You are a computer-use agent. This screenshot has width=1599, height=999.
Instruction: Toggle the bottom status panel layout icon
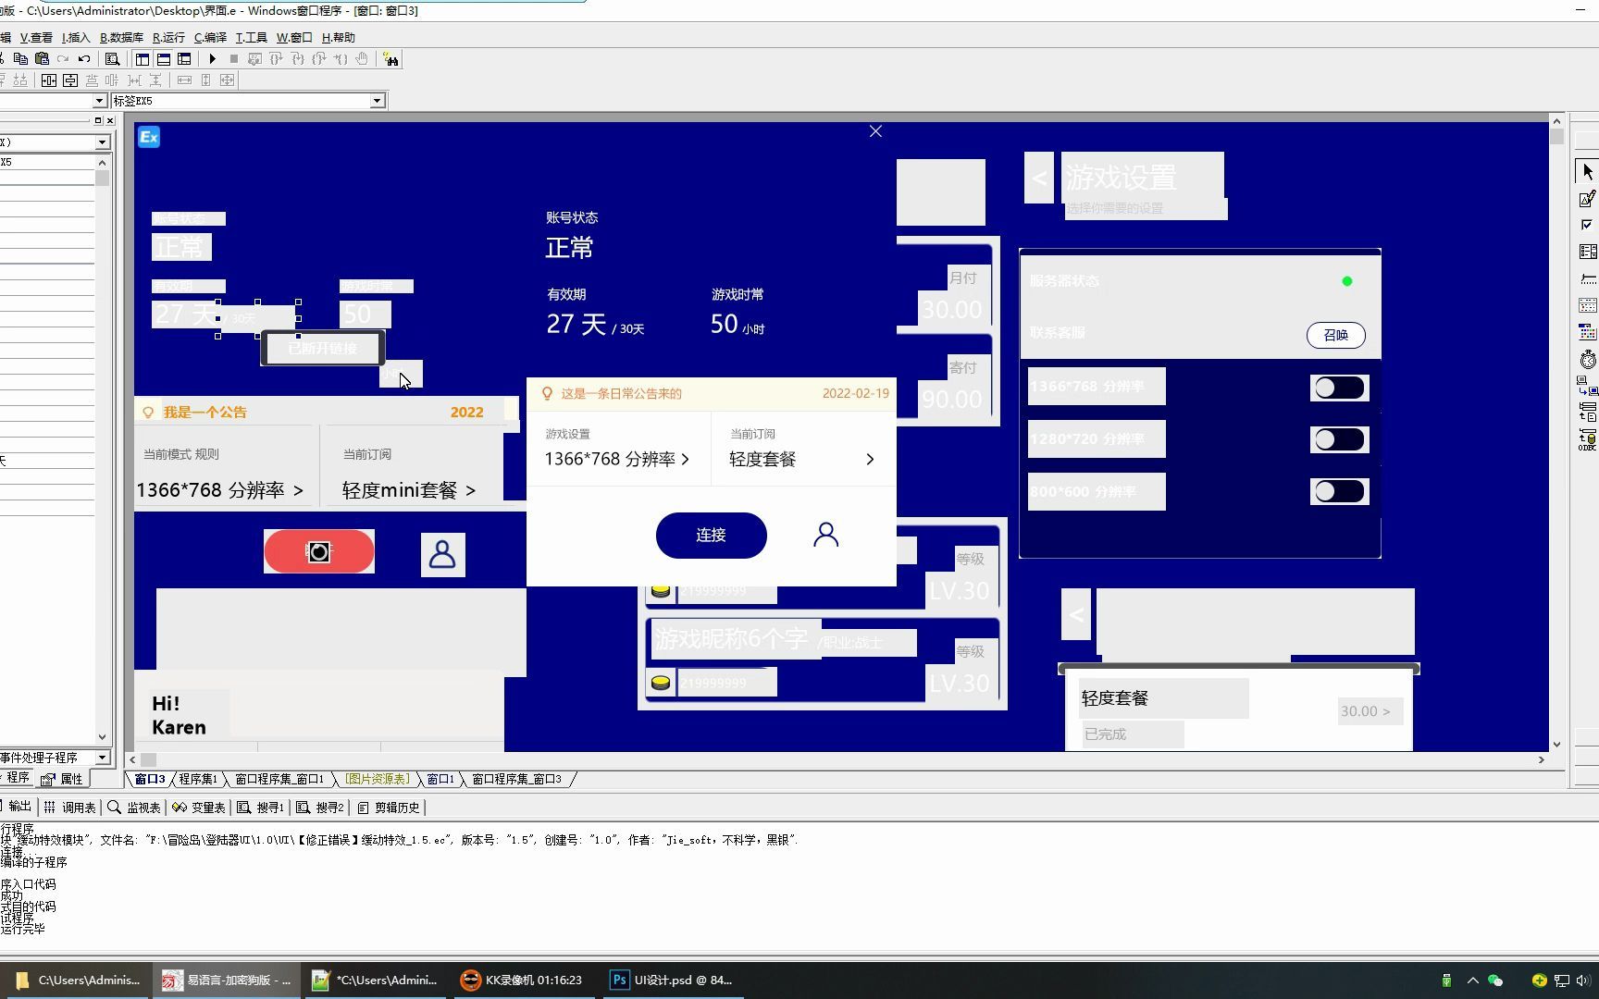[164, 59]
